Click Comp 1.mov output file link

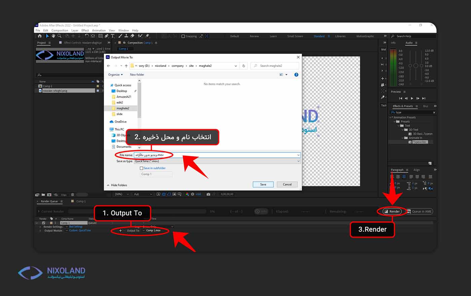(153, 230)
